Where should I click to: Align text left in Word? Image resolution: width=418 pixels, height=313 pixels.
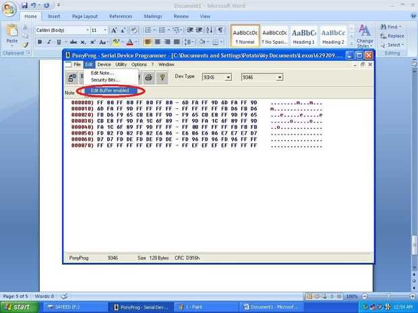click(148, 42)
